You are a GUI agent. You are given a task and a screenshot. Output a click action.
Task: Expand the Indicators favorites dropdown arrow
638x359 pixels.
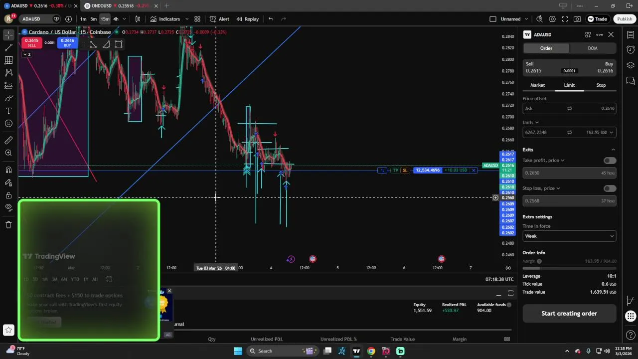point(187,19)
